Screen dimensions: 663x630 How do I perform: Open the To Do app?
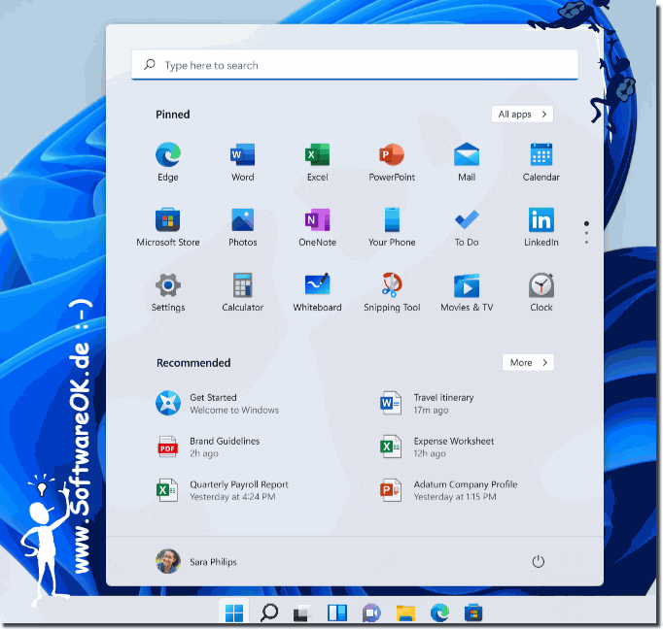467,227
